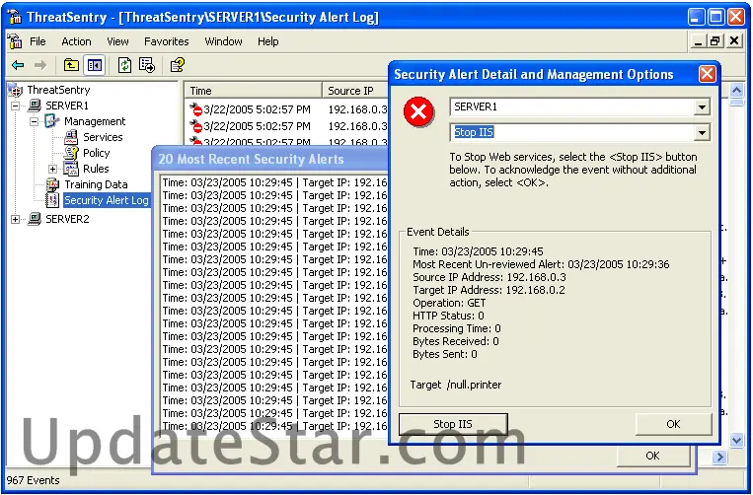Select Training Data in the tree
This screenshot has width=753, height=495.
(96, 184)
